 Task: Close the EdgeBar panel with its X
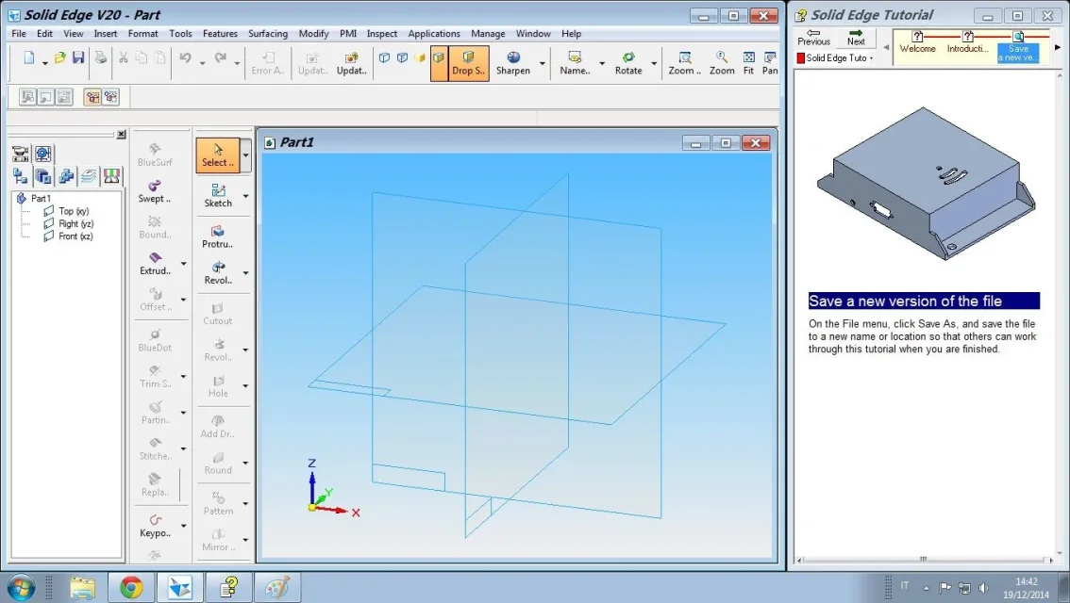pyautogui.click(x=122, y=134)
